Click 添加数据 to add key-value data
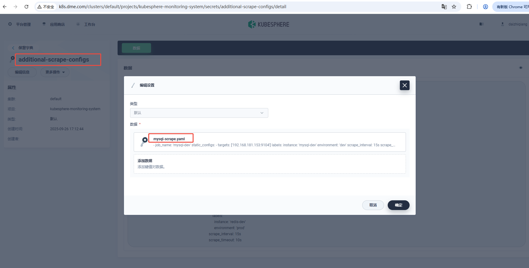The width and height of the screenshot is (529, 268). [x=270, y=164]
